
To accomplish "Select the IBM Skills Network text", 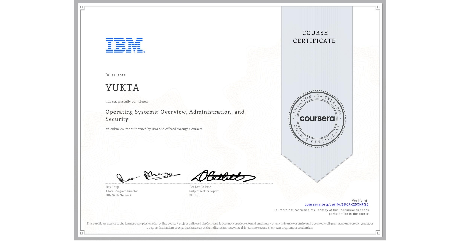I will click(x=118, y=195).
